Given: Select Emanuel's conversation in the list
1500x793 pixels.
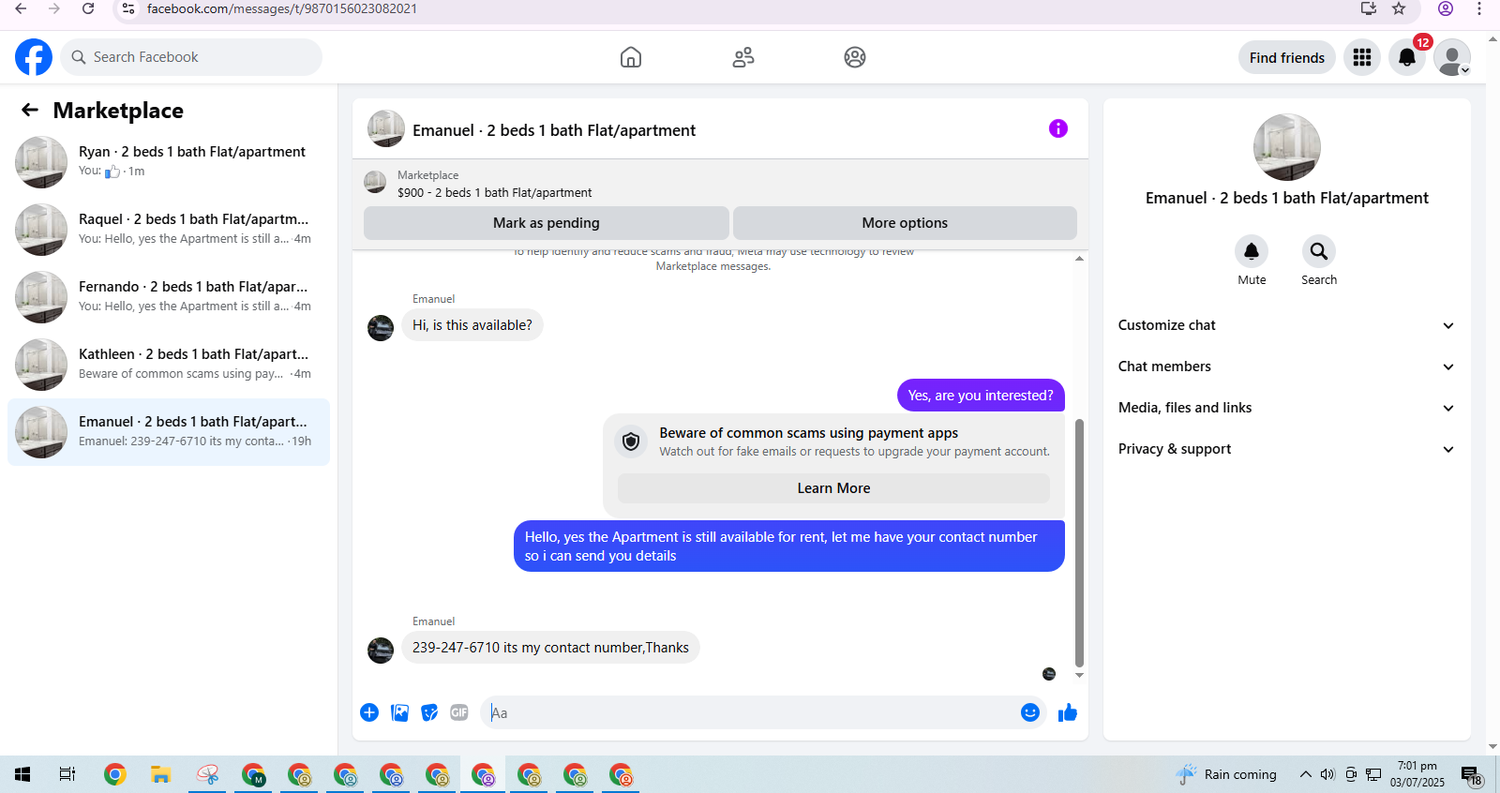Looking at the screenshot, I should 169,432.
